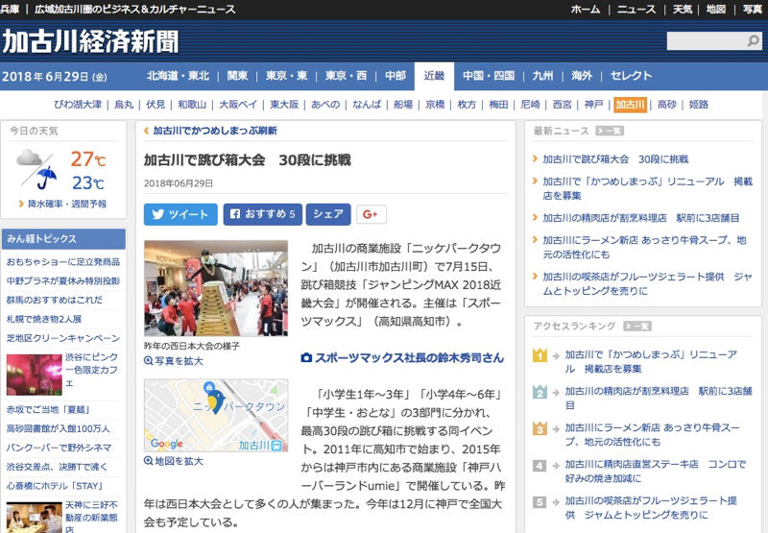Open アクセスランキング 一覧 list button

click(x=637, y=327)
